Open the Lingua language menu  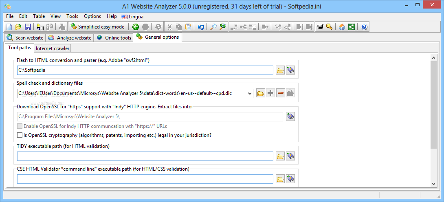point(132,17)
